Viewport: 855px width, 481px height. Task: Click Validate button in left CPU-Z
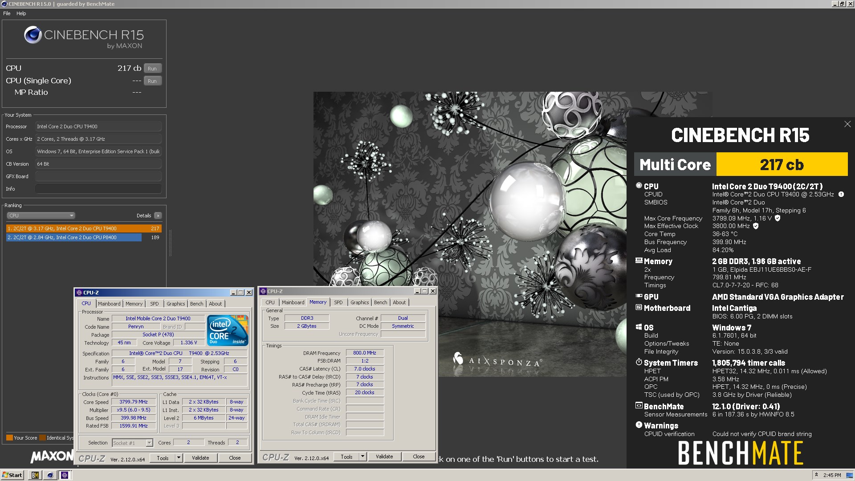[200, 458]
